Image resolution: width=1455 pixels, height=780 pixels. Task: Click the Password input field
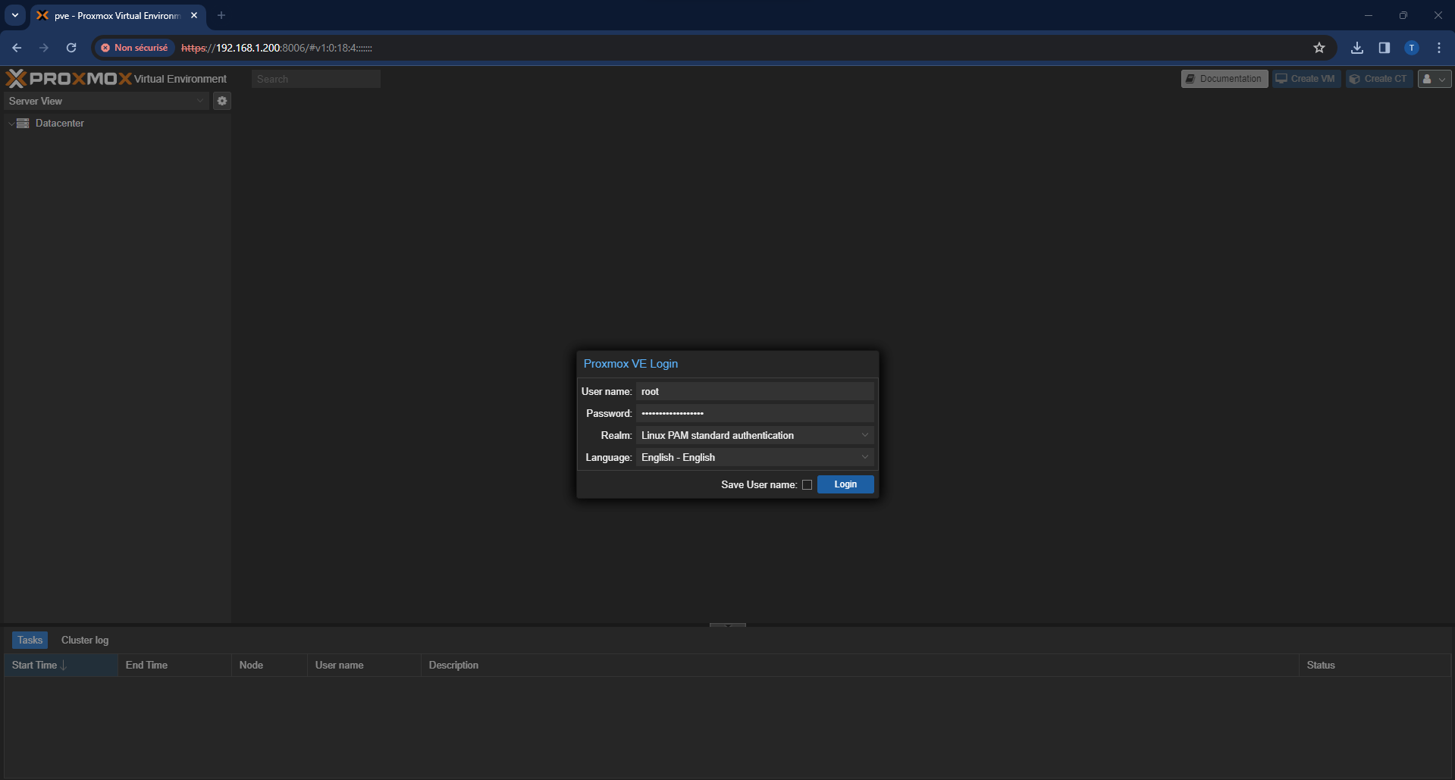tap(755, 413)
